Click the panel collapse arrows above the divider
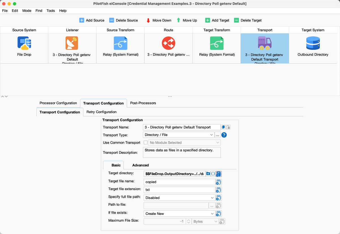 click(x=4, y=96)
